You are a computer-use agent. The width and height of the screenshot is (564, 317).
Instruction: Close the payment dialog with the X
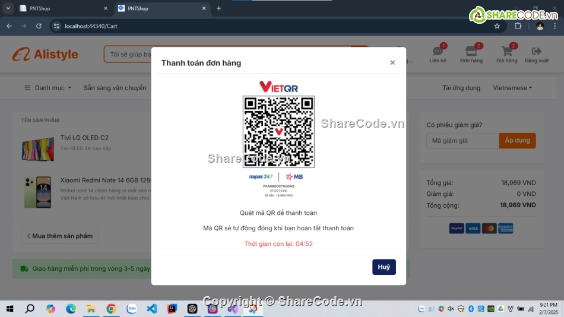tap(392, 62)
